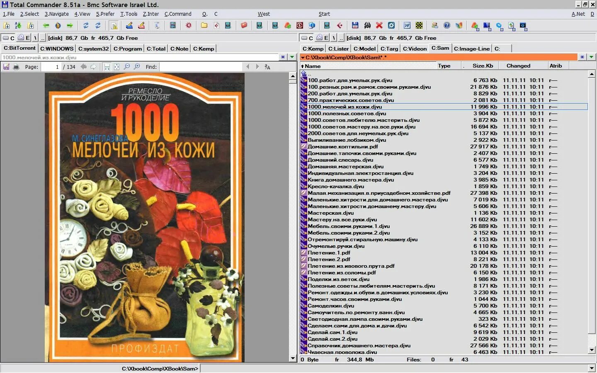This screenshot has width=597, height=373.
Task: Click the yellow-black checkered toolbar icon
Action: (x=419, y=26)
